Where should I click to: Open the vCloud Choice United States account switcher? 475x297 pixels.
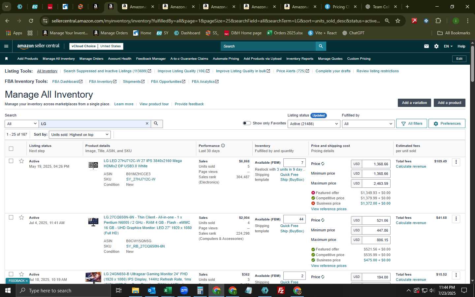click(96, 46)
